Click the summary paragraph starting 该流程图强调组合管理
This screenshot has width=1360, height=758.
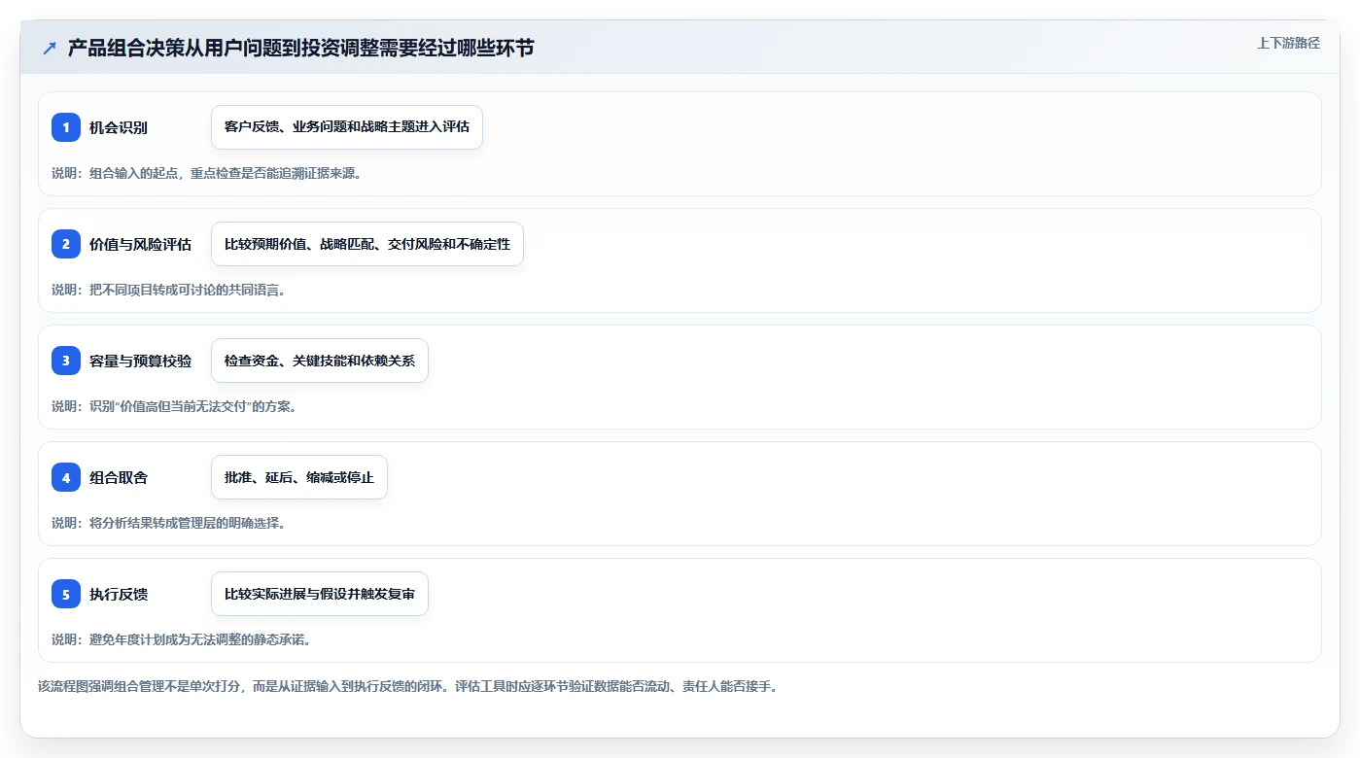point(407,686)
